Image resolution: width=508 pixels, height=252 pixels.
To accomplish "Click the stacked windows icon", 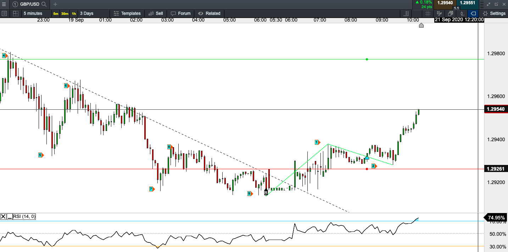I will (450, 13).
